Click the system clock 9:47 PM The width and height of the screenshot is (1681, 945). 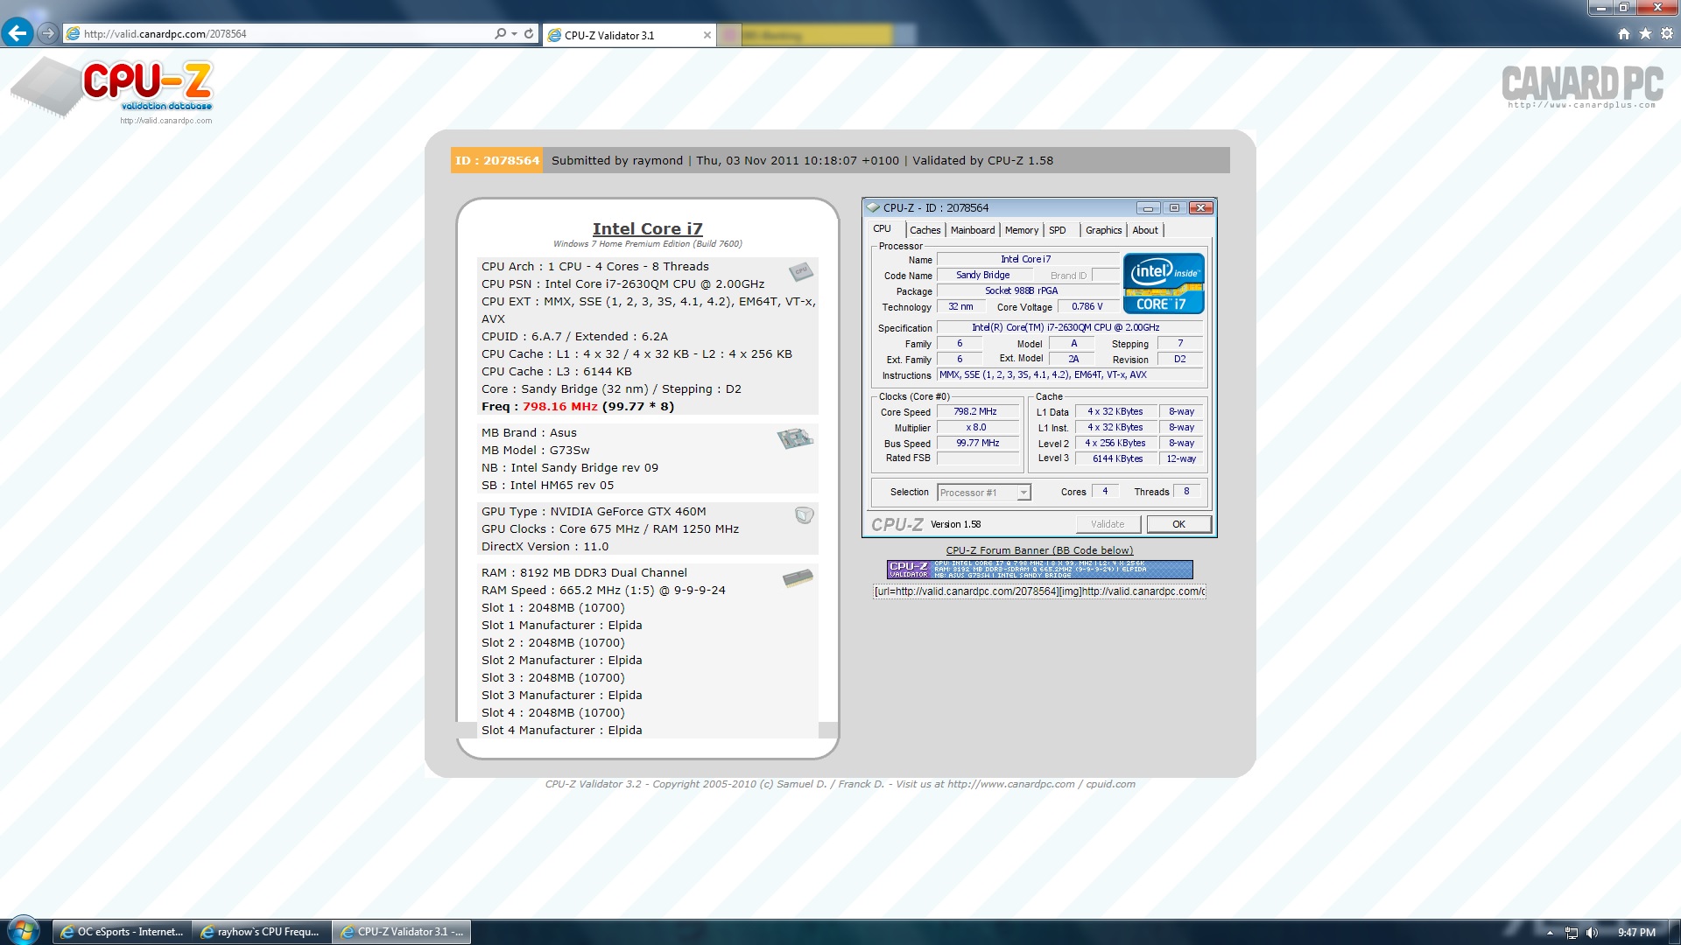[1635, 933]
